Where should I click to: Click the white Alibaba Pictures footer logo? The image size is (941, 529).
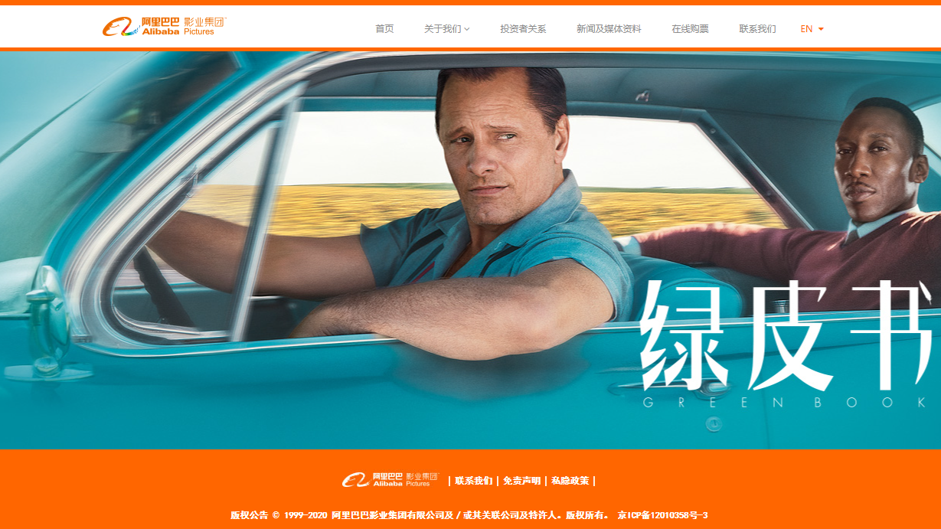pyautogui.click(x=390, y=480)
